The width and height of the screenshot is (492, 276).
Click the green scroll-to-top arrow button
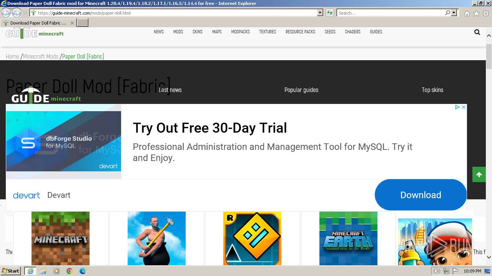click(479, 175)
